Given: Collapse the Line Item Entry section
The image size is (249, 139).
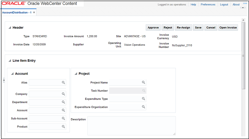Looking at the screenshot, I should (x=10, y=61).
